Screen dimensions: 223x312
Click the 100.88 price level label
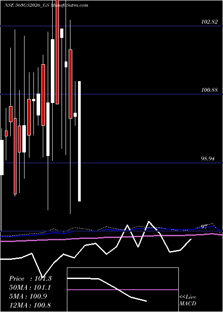209,90
